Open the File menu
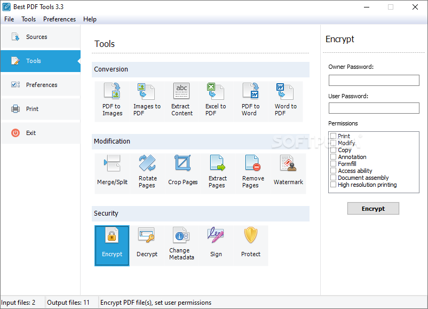Screen dimensions: 428x309 click(x=9, y=19)
